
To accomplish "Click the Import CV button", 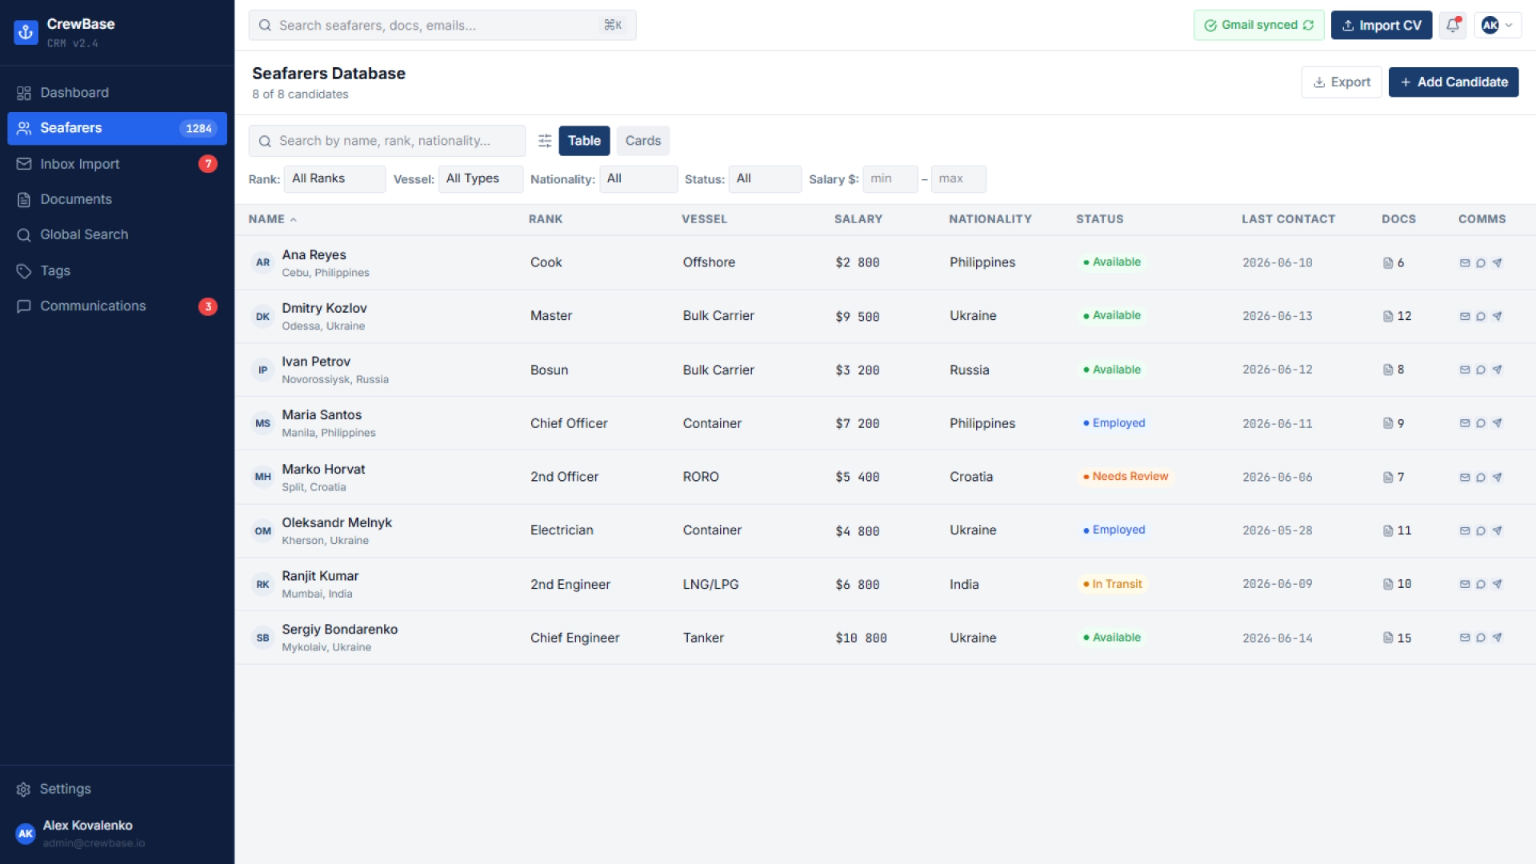I will tap(1382, 26).
